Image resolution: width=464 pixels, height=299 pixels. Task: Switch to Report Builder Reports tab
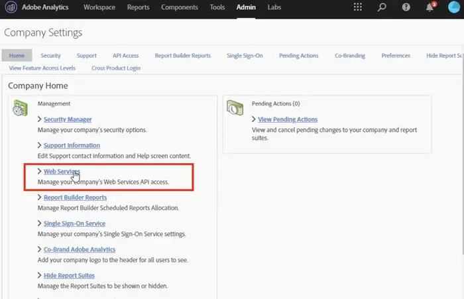[x=183, y=56]
